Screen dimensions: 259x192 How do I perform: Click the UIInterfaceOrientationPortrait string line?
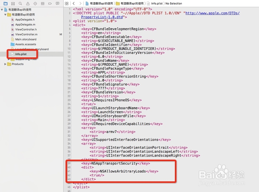[x=139, y=147]
